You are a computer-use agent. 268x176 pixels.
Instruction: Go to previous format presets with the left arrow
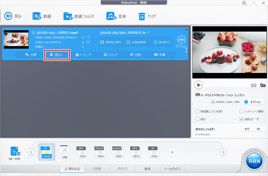(x=31, y=152)
